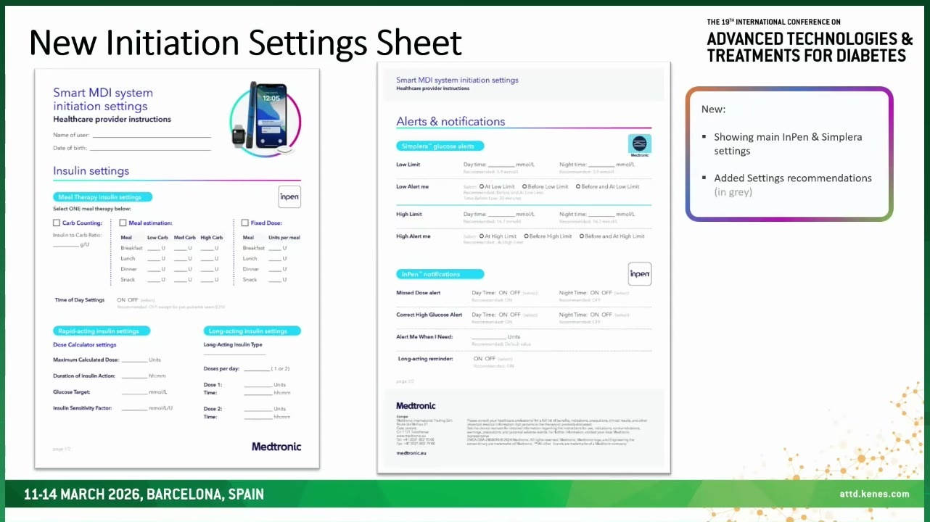Tick the Carb Counting checkbox
930x522 pixels.
[57, 223]
